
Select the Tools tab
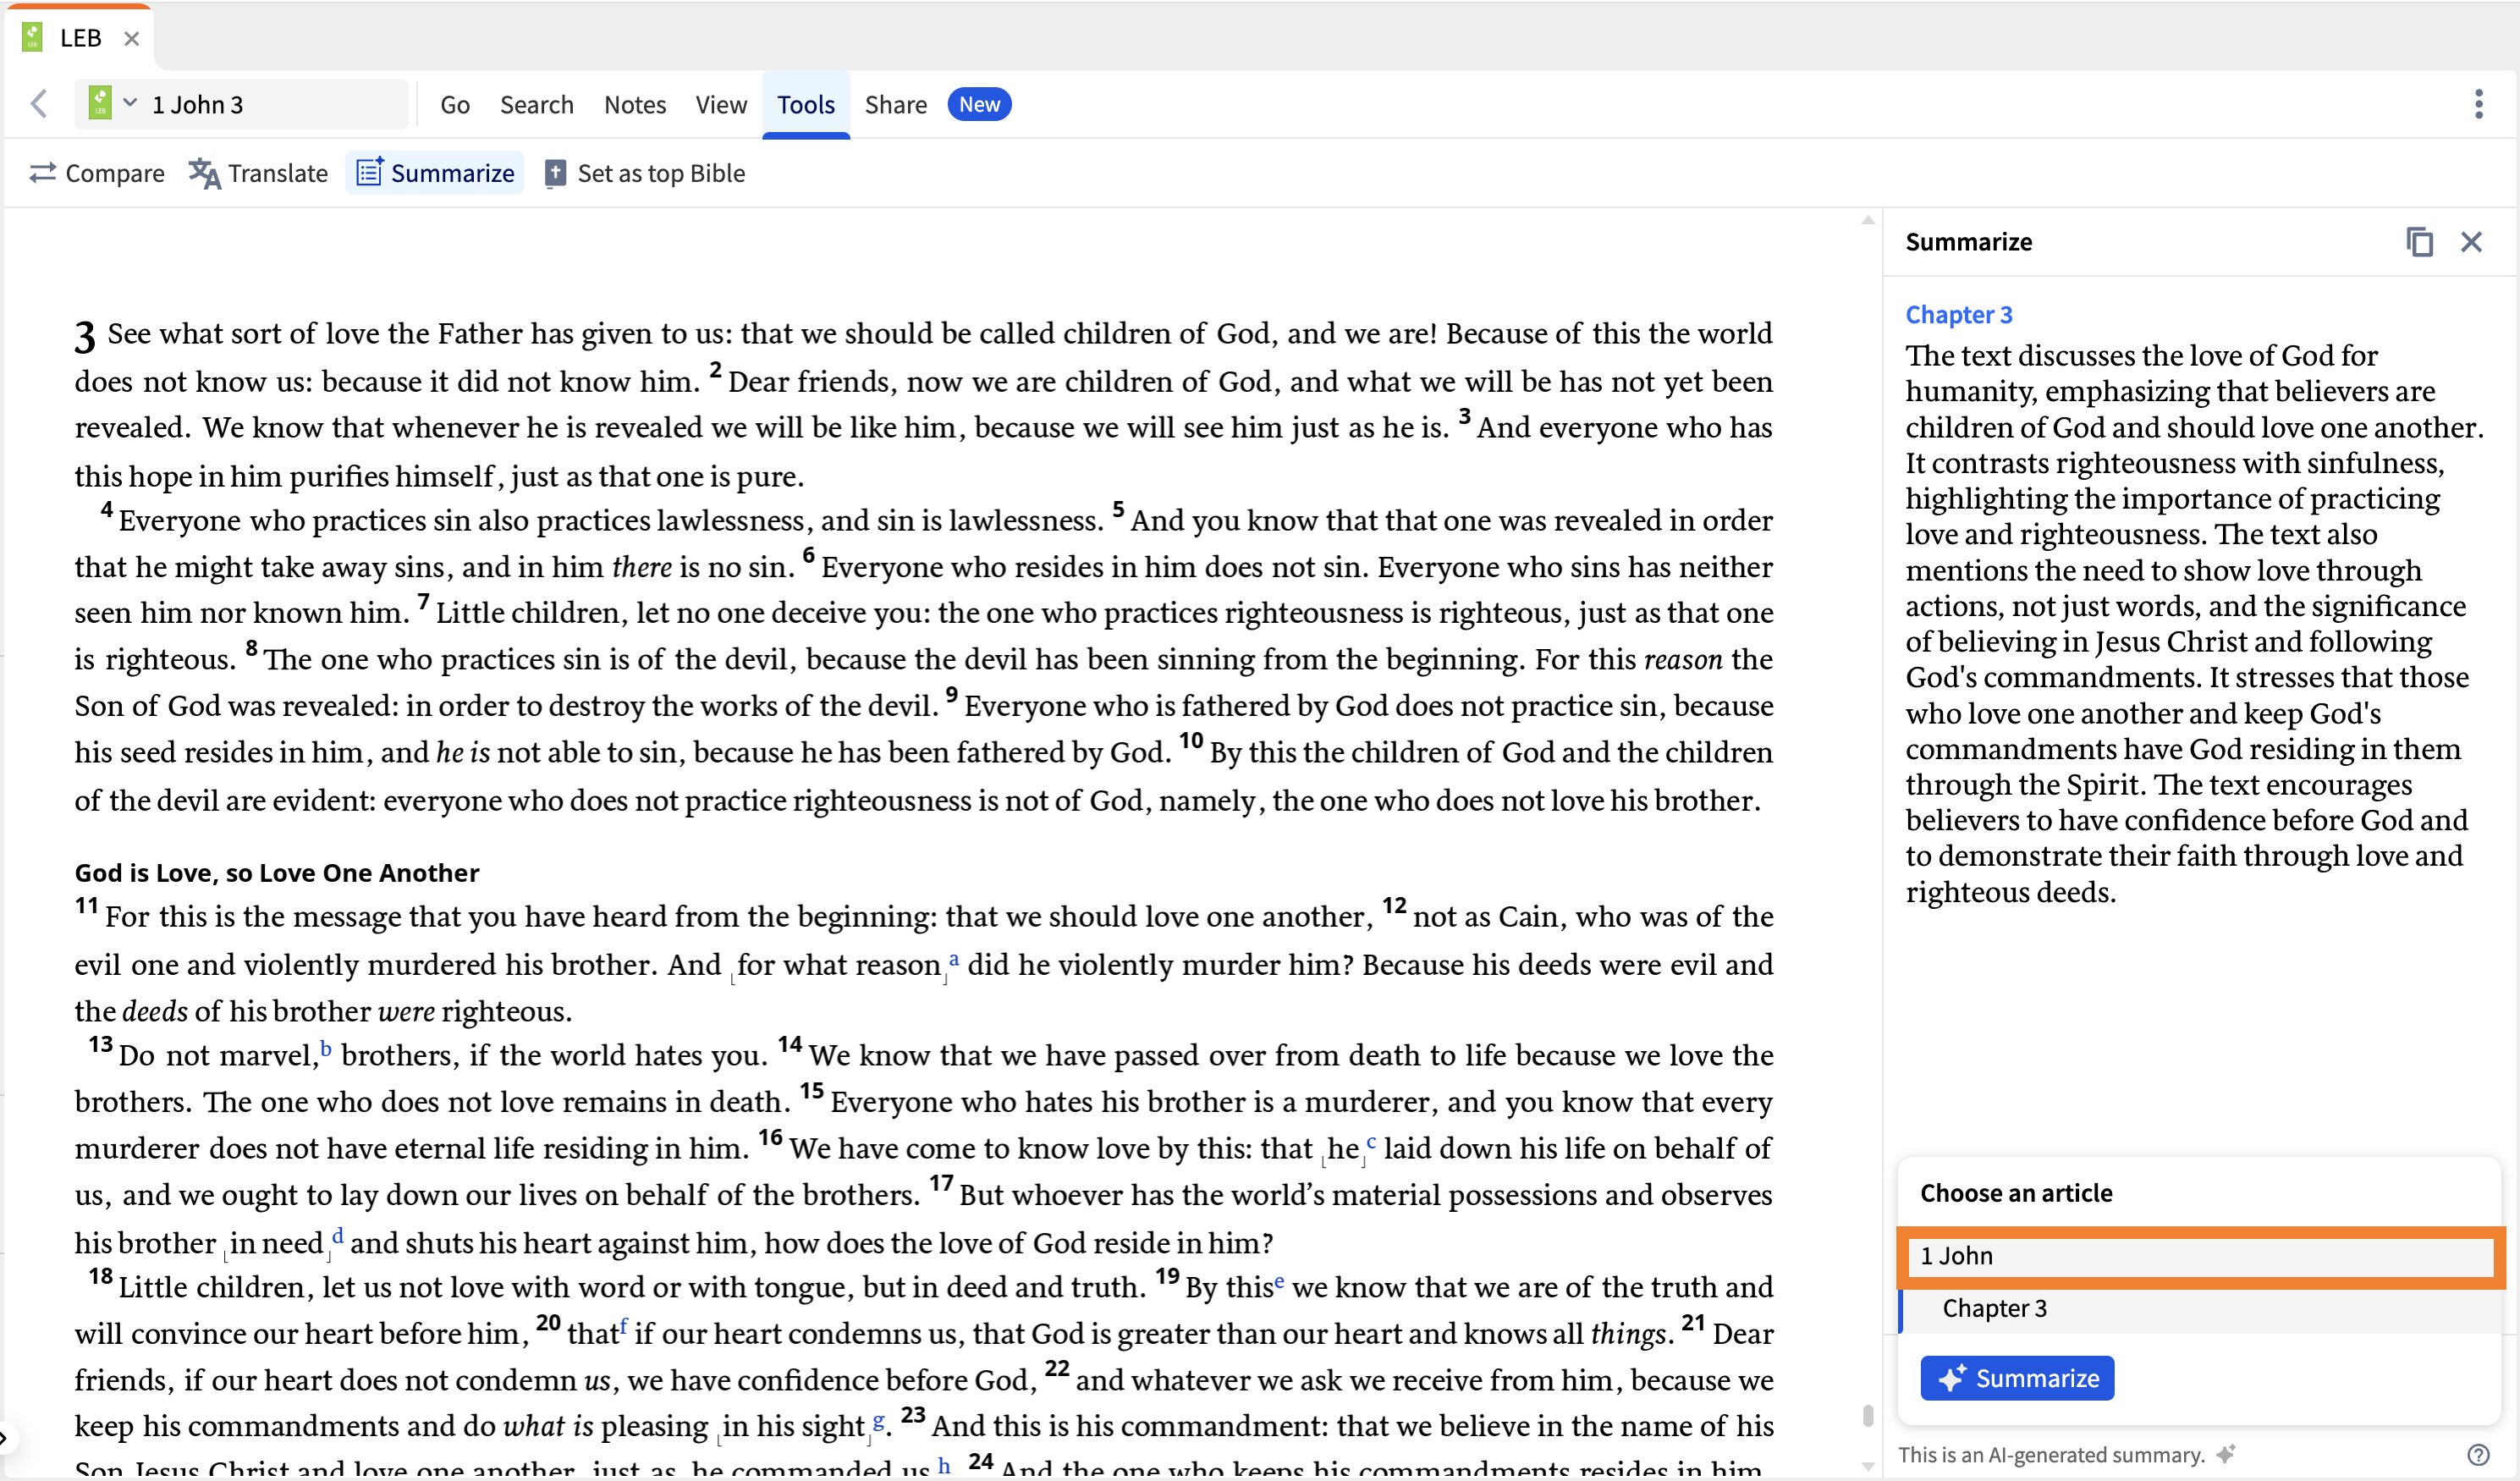click(806, 105)
